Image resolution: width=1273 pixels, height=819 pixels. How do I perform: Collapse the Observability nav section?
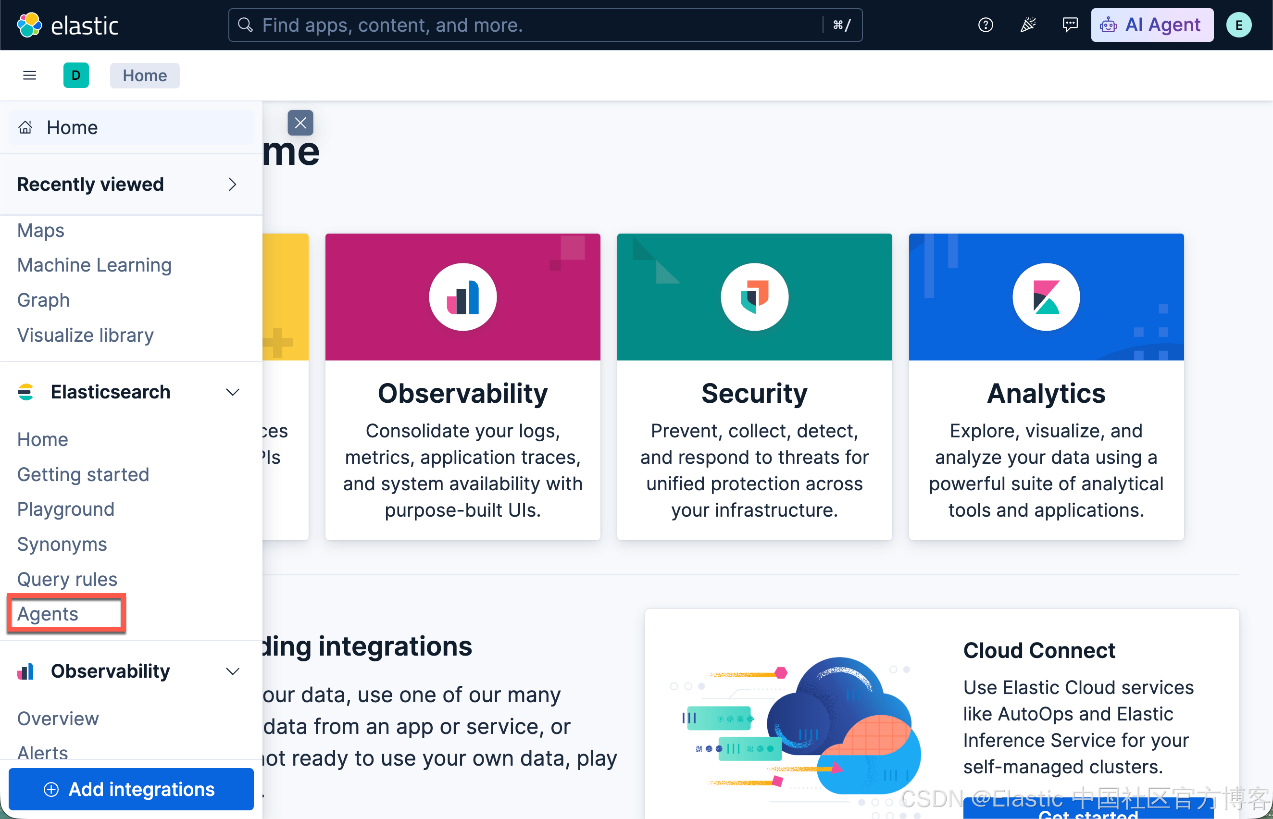tap(233, 671)
